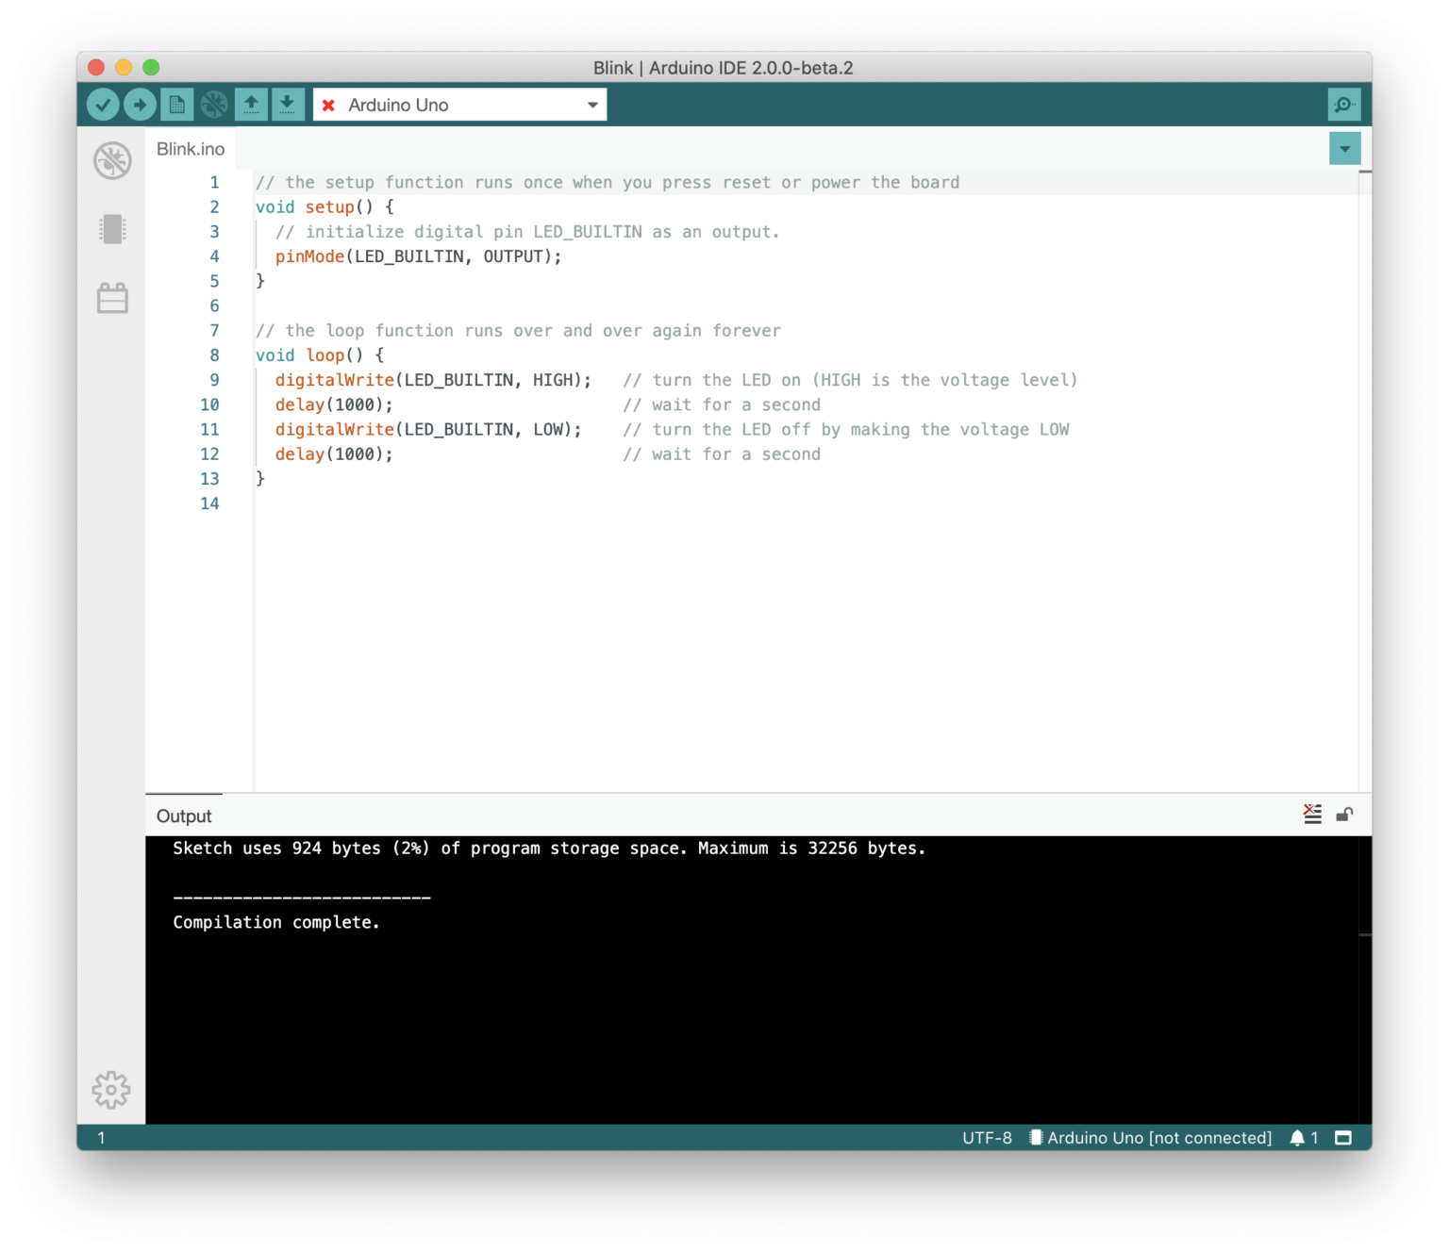Switch to the Output tab
This screenshot has height=1252, width=1449.
click(183, 815)
